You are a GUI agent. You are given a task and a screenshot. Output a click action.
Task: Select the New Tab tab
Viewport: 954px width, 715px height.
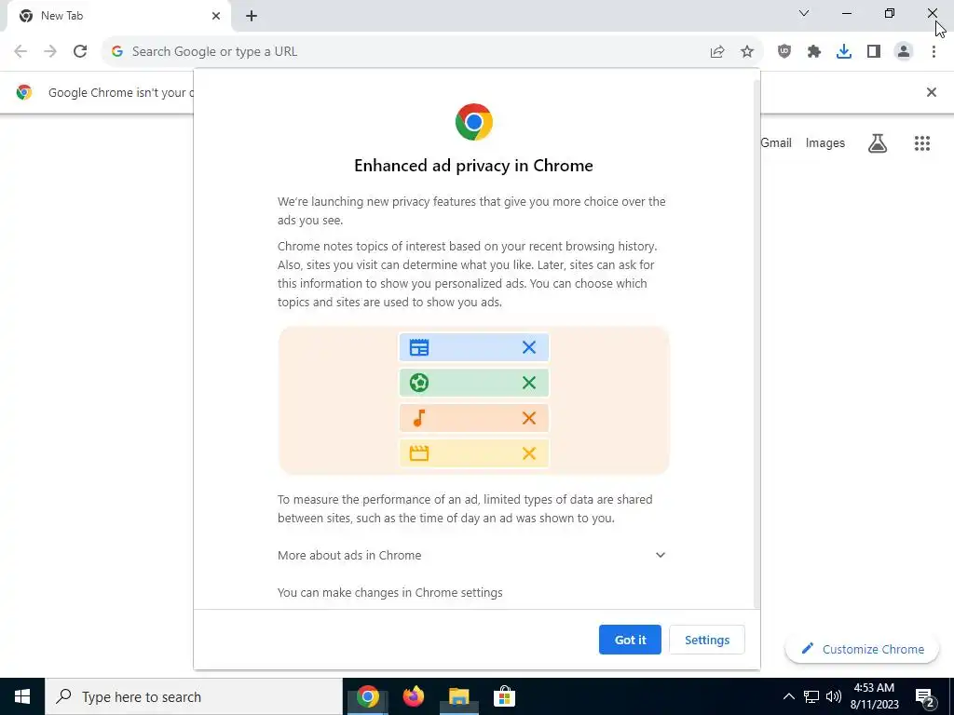coord(118,16)
